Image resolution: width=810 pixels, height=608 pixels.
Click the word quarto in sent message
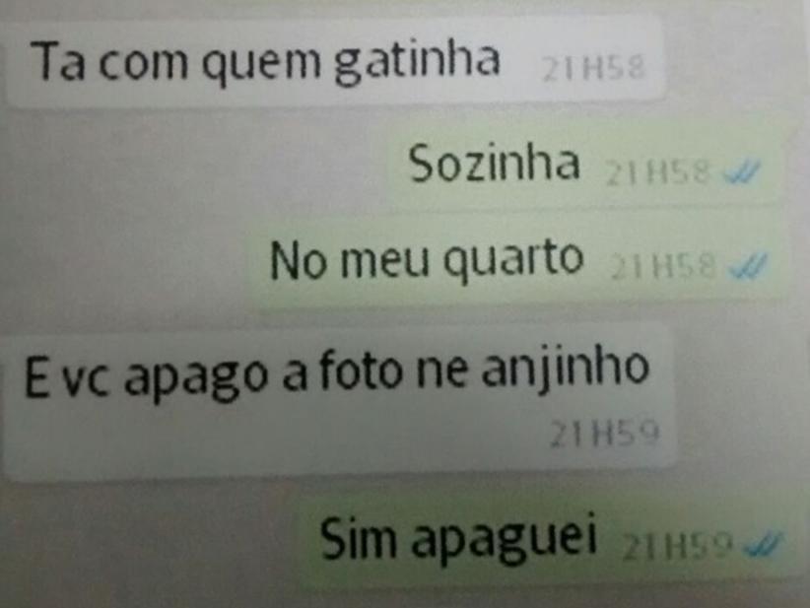(513, 260)
